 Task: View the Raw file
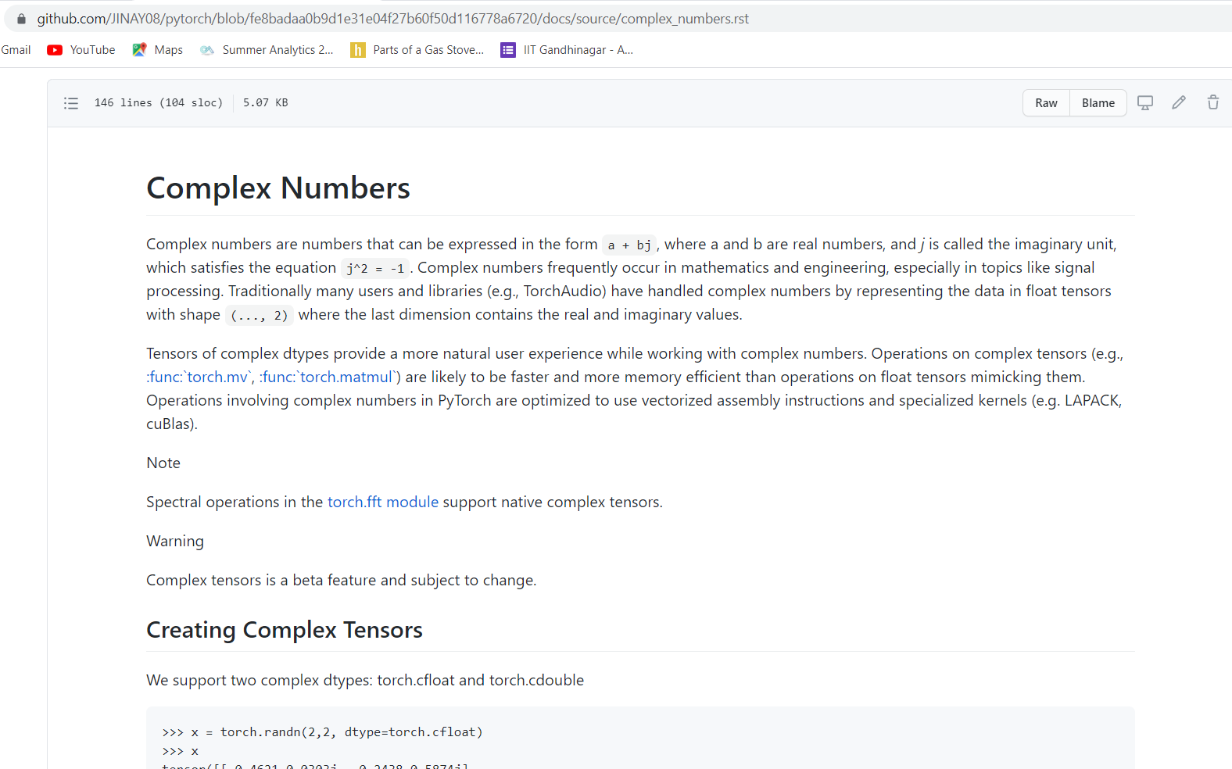click(x=1046, y=103)
